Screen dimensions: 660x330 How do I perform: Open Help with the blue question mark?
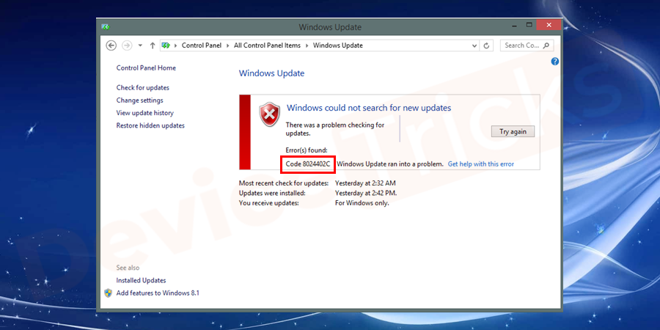click(x=555, y=62)
